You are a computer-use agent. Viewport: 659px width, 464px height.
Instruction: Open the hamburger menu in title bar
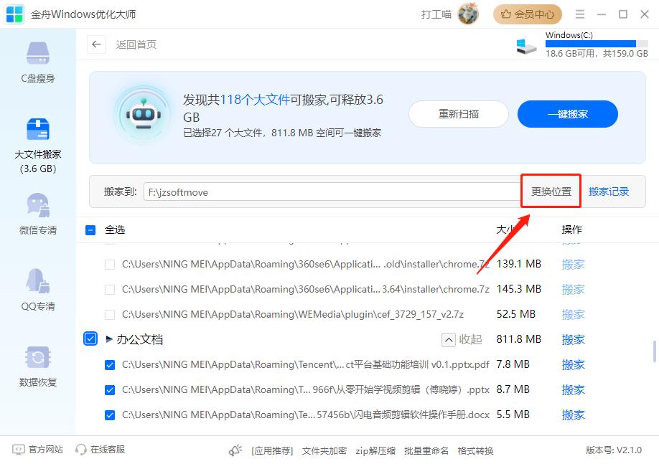coord(579,14)
